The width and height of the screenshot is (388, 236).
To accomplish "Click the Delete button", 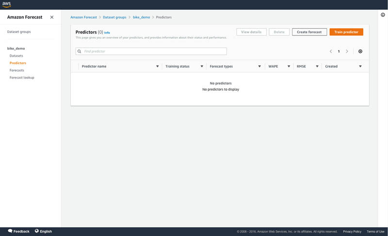I will point(279,32).
